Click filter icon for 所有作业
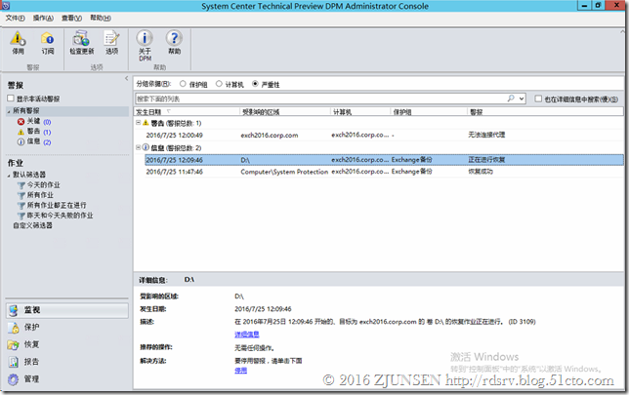This screenshot has height=395, width=629. coord(21,195)
